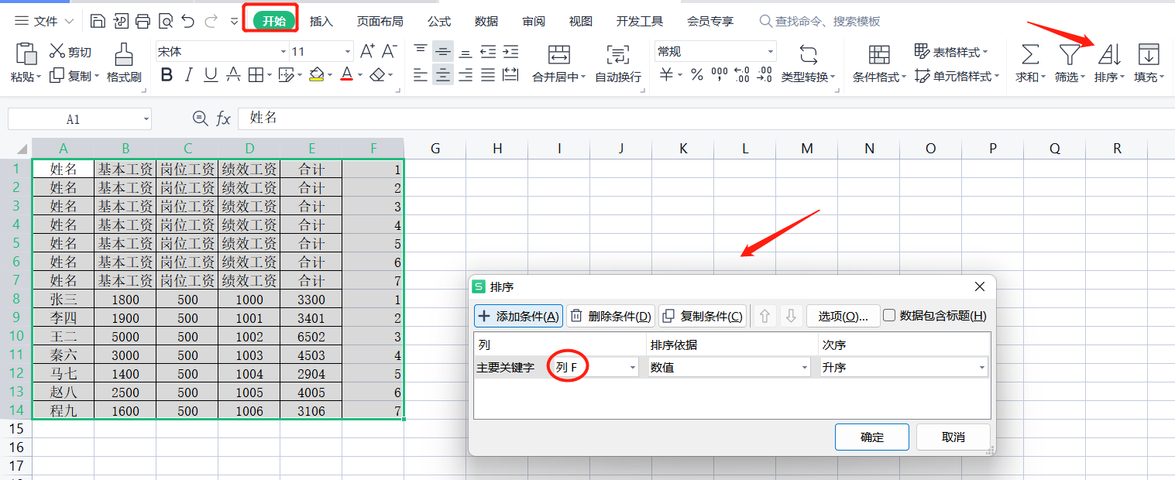Click the yellow fill color swatch button

[316, 75]
